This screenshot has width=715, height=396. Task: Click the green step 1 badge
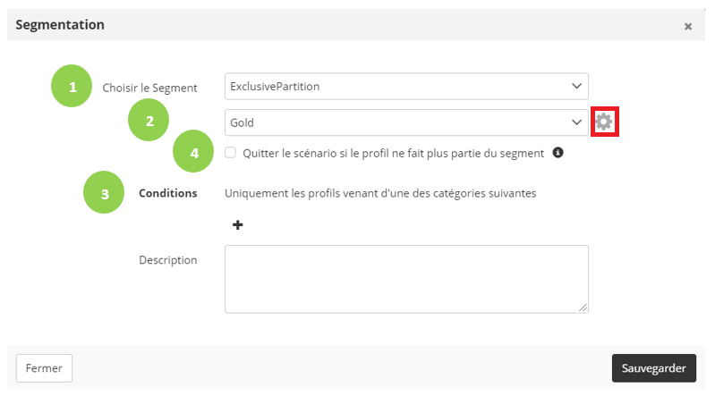[72, 87]
